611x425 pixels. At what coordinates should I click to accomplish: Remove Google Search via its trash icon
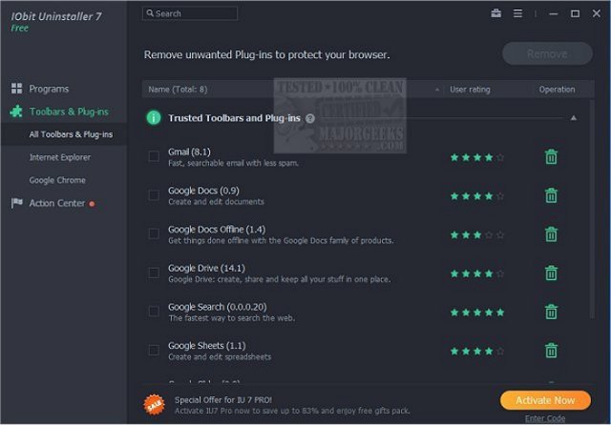click(x=551, y=312)
